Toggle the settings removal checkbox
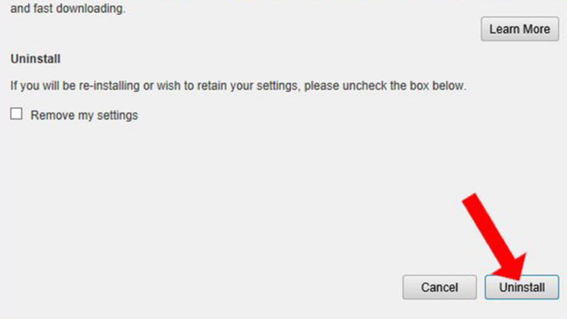 point(16,114)
